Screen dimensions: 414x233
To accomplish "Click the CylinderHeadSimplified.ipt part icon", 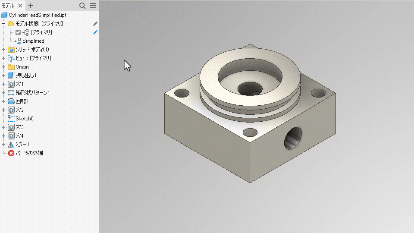I will tap(4, 15).
